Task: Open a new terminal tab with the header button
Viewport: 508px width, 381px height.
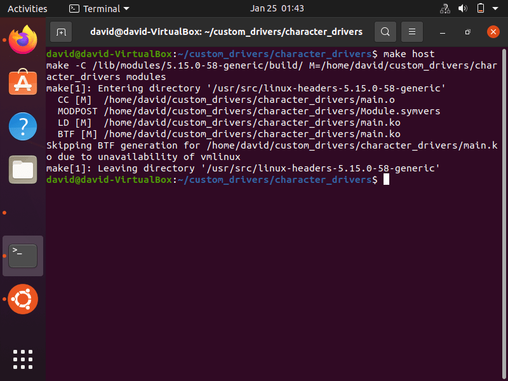Action: [x=60, y=31]
